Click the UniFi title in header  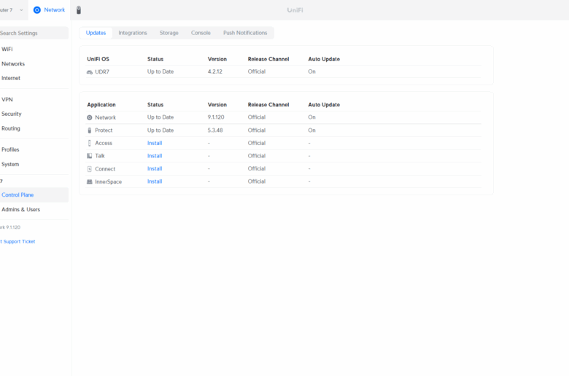click(295, 10)
